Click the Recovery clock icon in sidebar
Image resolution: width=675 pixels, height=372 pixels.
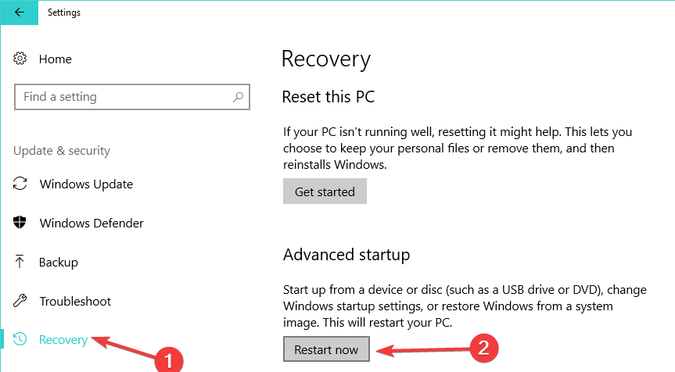20,340
